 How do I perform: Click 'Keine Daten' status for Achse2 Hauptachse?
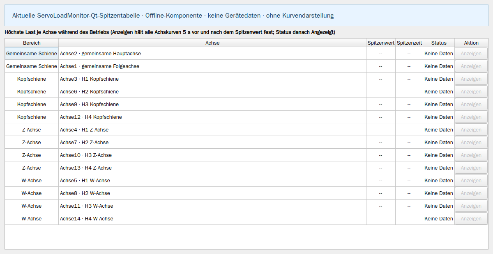(x=439, y=54)
